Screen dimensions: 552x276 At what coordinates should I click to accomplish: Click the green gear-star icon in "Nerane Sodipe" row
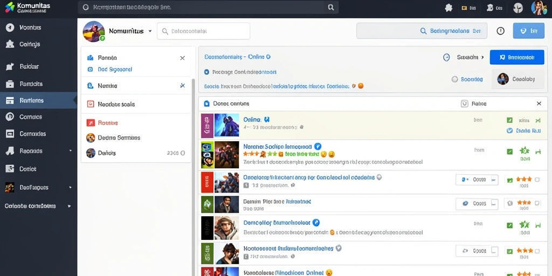(524, 151)
